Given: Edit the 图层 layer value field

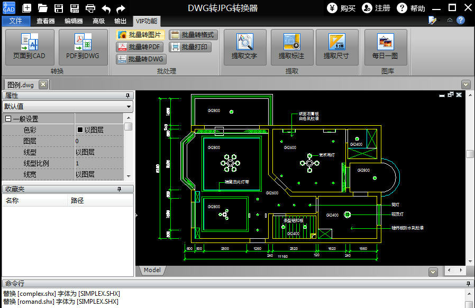Looking at the screenshot, I should point(99,141).
